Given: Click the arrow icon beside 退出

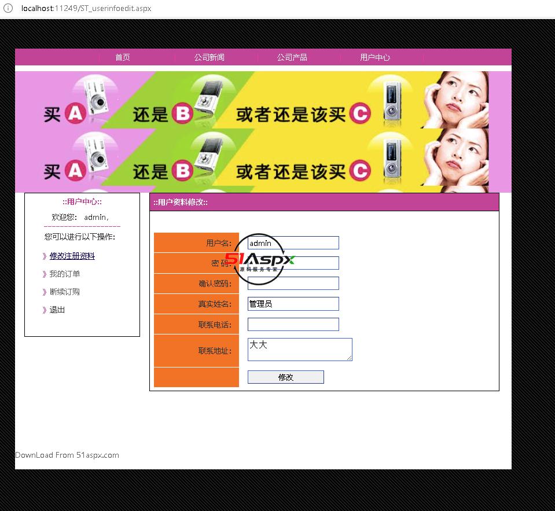Looking at the screenshot, I should pos(45,310).
